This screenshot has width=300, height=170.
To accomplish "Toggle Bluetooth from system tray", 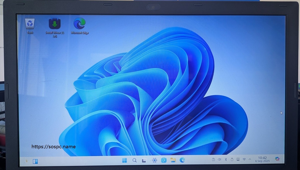I will point(225,159).
